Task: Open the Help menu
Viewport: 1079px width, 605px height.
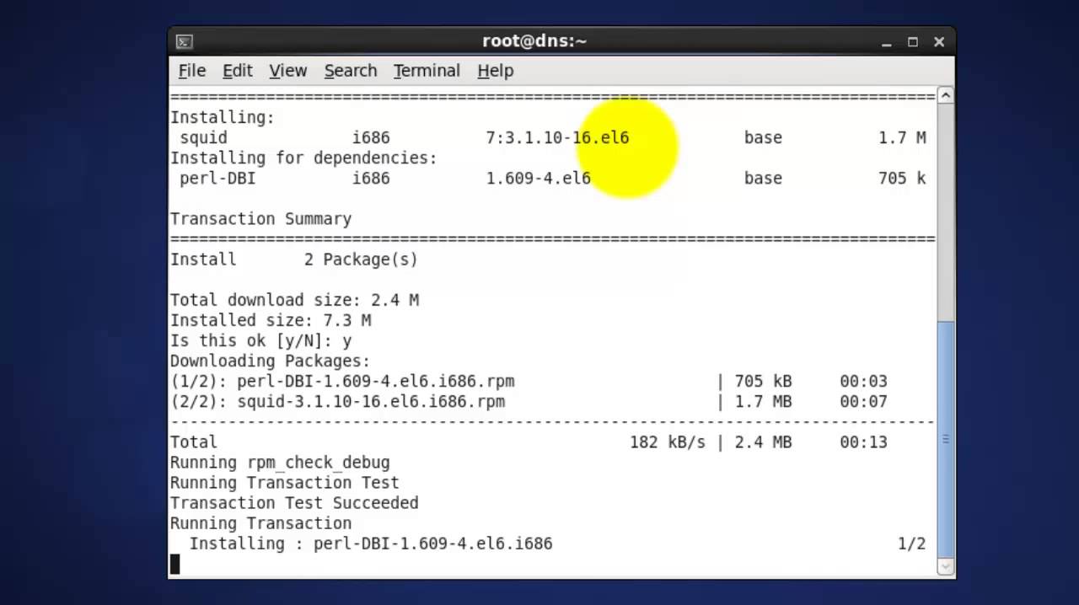Action: pos(495,71)
